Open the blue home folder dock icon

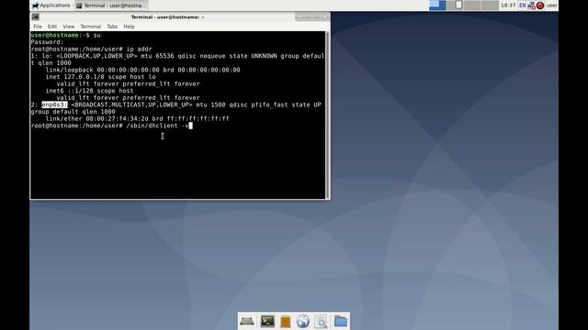tap(341, 322)
